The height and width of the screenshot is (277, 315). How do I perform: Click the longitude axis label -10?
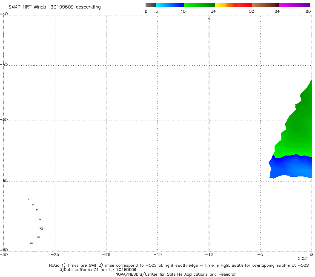pyautogui.click(x=209, y=254)
